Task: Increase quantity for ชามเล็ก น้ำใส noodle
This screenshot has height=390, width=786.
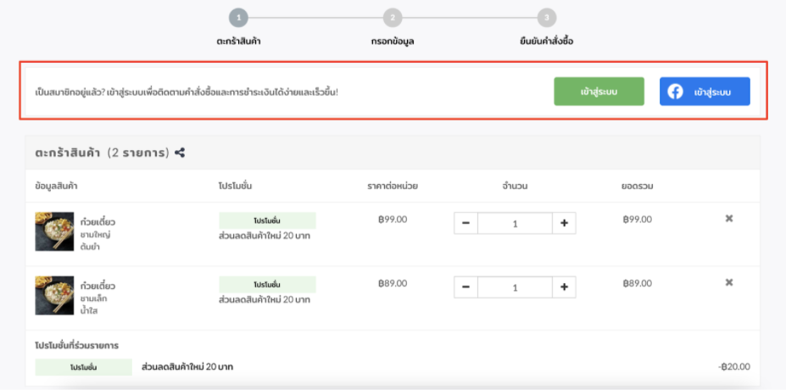Action: tap(564, 287)
